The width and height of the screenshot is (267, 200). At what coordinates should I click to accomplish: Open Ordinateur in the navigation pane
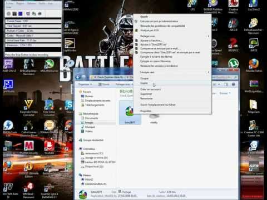(87, 149)
